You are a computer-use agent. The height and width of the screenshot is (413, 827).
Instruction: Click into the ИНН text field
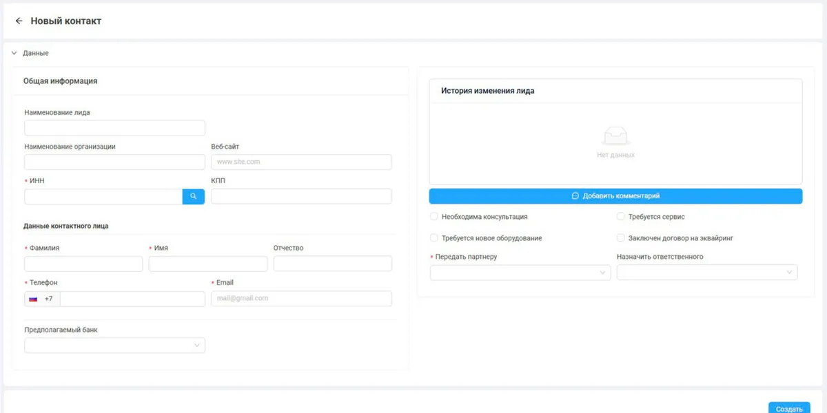(x=103, y=196)
